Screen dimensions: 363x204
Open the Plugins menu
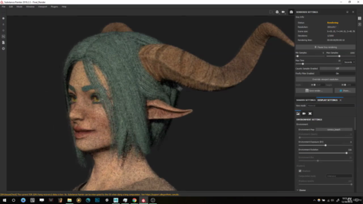[54, 7]
